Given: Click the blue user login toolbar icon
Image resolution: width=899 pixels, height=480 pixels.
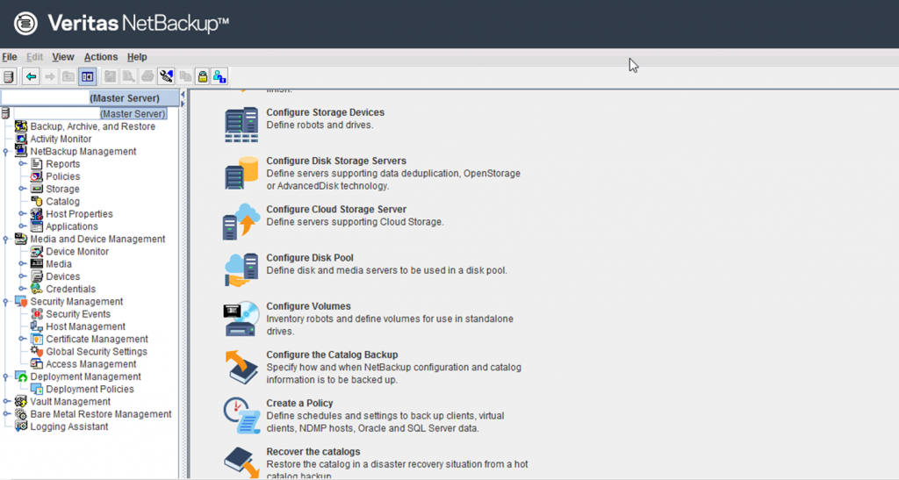Looking at the screenshot, I should click(x=219, y=76).
